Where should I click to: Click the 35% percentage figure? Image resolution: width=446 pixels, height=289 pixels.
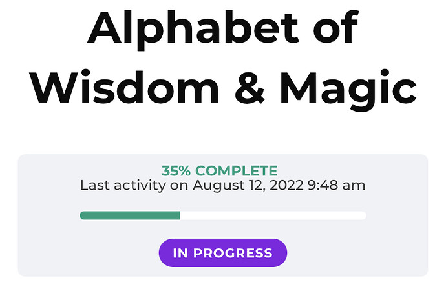coord(176,172)
